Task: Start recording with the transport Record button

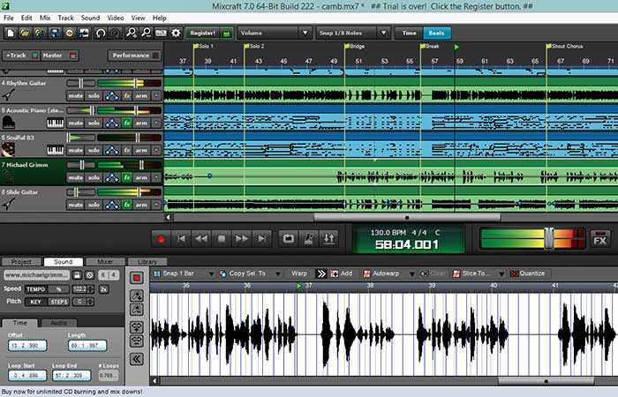Action: (161, 239)
